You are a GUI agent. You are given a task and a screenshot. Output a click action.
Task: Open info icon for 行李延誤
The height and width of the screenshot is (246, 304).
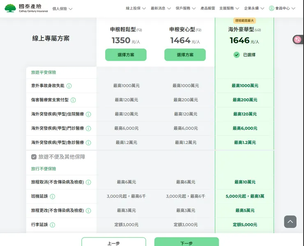53,225
